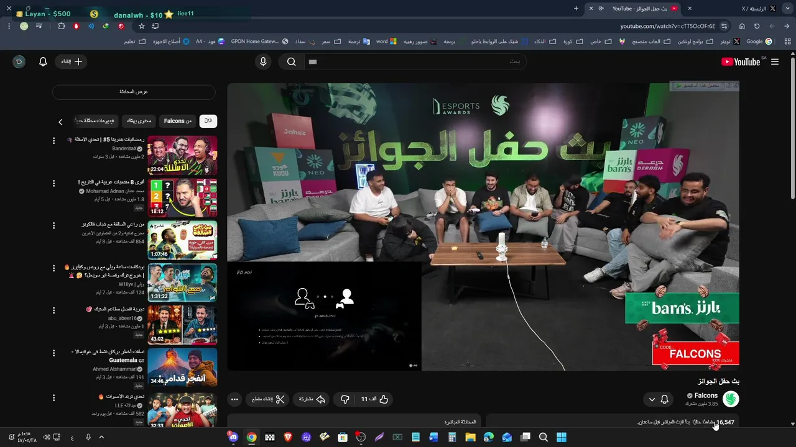This screenshot has height=447, width=796.
Task: Show hidden system tray icons chevron
Action: click(101, 437)
